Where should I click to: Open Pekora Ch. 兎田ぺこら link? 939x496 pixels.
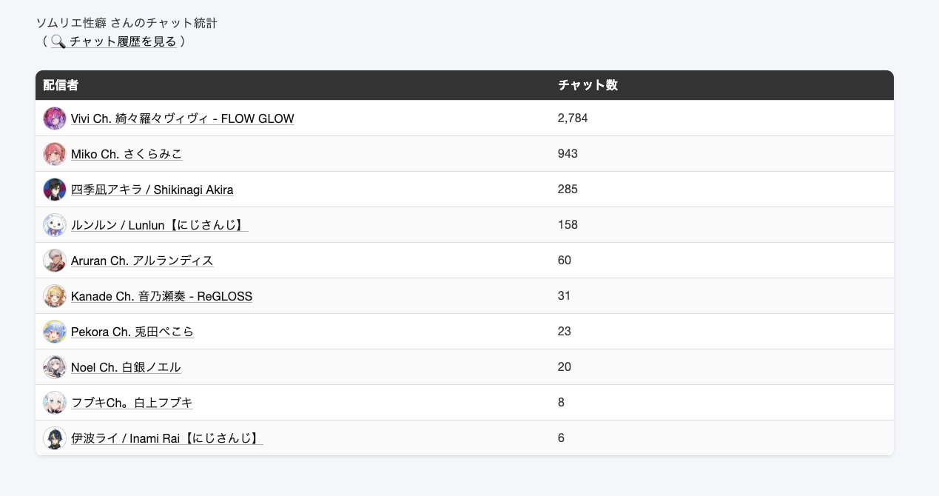coord(132,332)
